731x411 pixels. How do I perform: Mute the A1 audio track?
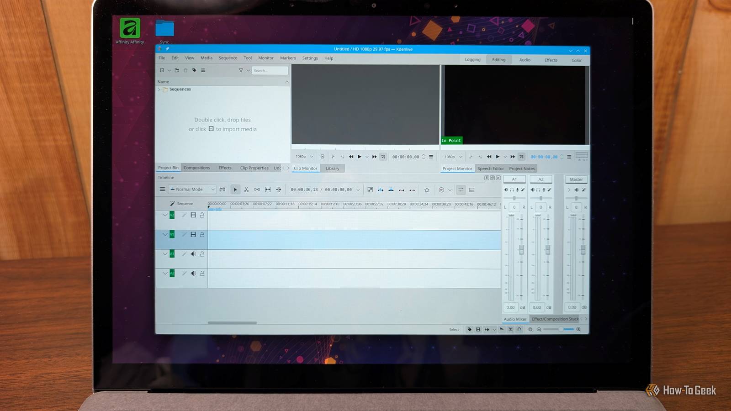tap(193, 254)
